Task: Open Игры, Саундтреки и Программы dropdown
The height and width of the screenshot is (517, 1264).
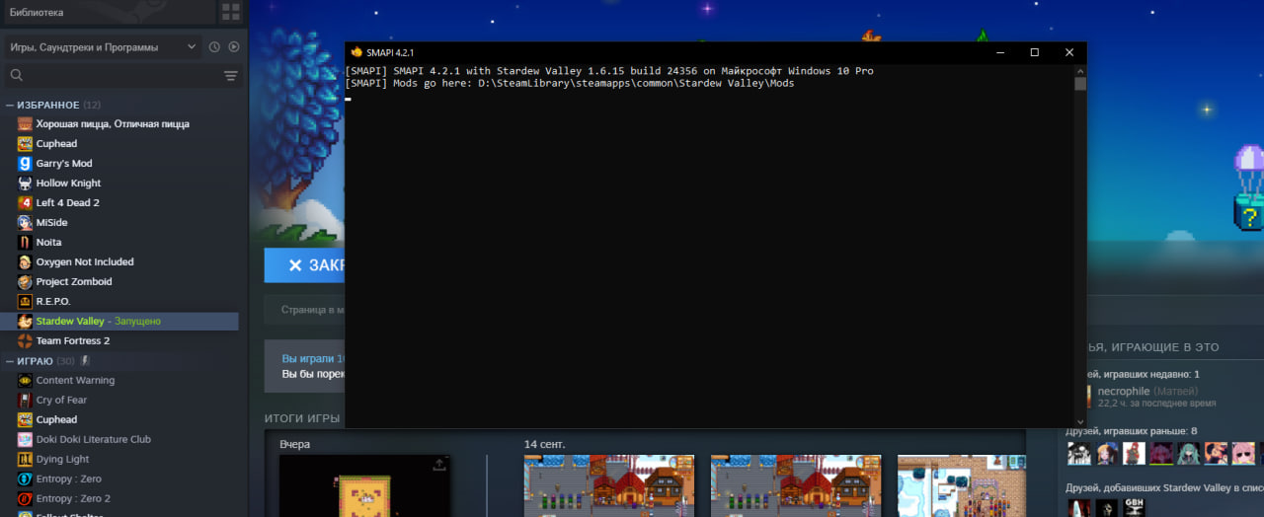Action: [102, 46]
